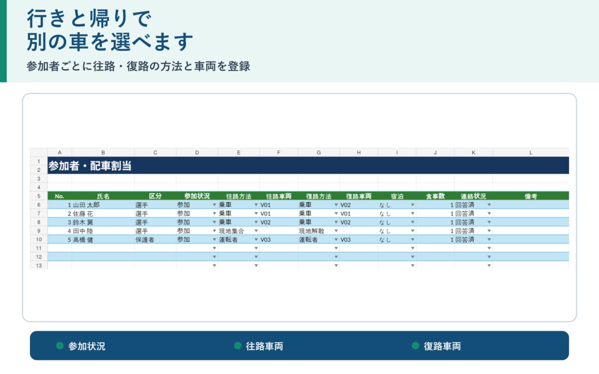Open 復路方法 dropdown in 鈴木 翼 row
The height and width of the screenshot is (374, 599).
coord(336,222)
